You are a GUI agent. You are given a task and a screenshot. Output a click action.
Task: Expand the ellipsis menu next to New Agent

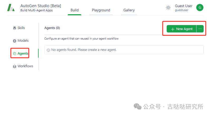200,29
